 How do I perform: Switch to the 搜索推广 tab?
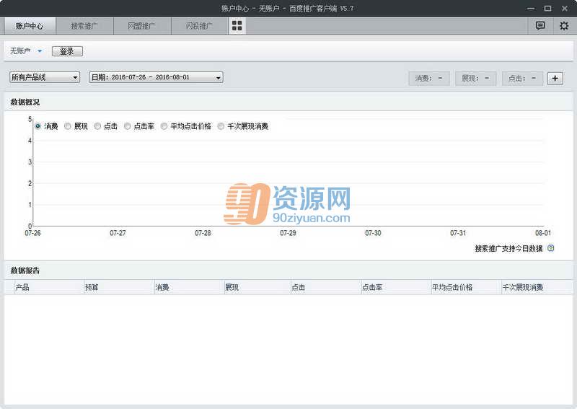[x=84, y=26]
